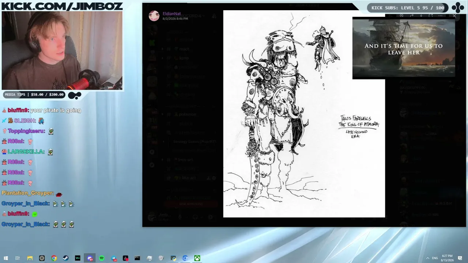Click the ENG language indicator
Screen dimensions: 468x263
click(x=435, y=258)
